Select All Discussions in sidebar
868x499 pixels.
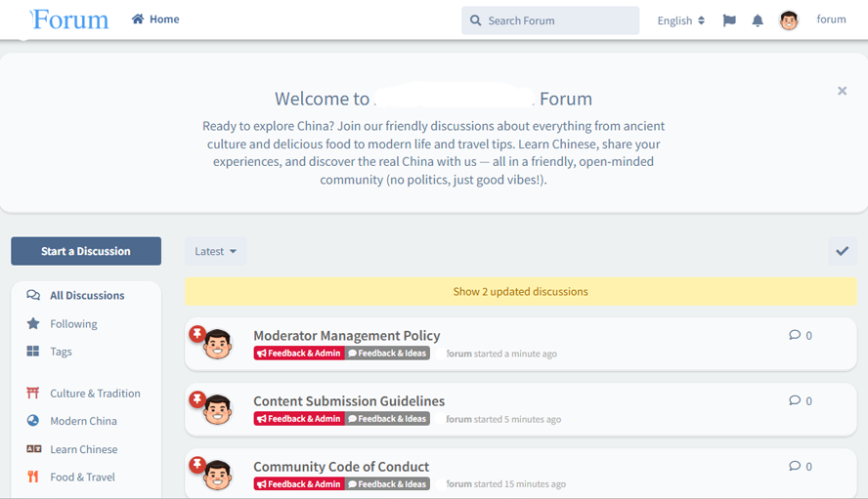pos(87,295)
